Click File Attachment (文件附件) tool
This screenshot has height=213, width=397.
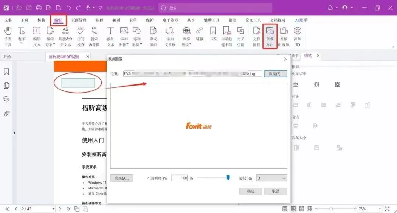(x=257, y=37)
